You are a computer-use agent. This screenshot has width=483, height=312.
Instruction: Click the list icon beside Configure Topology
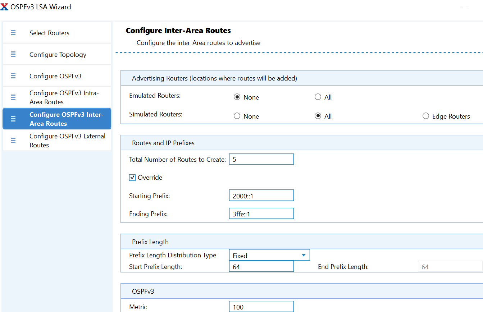(x=13, y=54)
